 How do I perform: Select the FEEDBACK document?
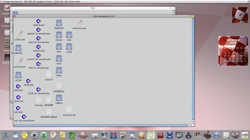59,86
